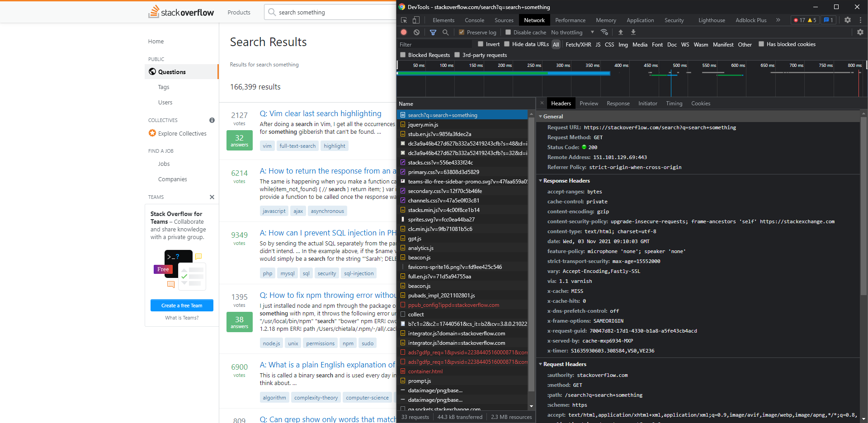
Task: Go to Tags in sidebar
Action: (164, 87)
